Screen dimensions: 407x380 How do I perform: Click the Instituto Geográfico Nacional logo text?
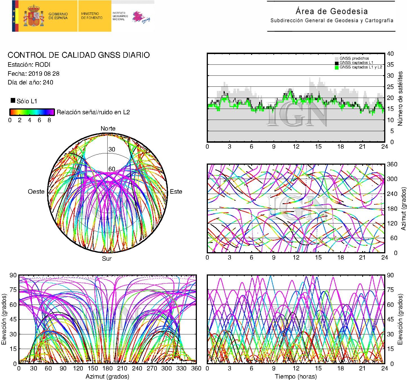[x=120, y=16]
